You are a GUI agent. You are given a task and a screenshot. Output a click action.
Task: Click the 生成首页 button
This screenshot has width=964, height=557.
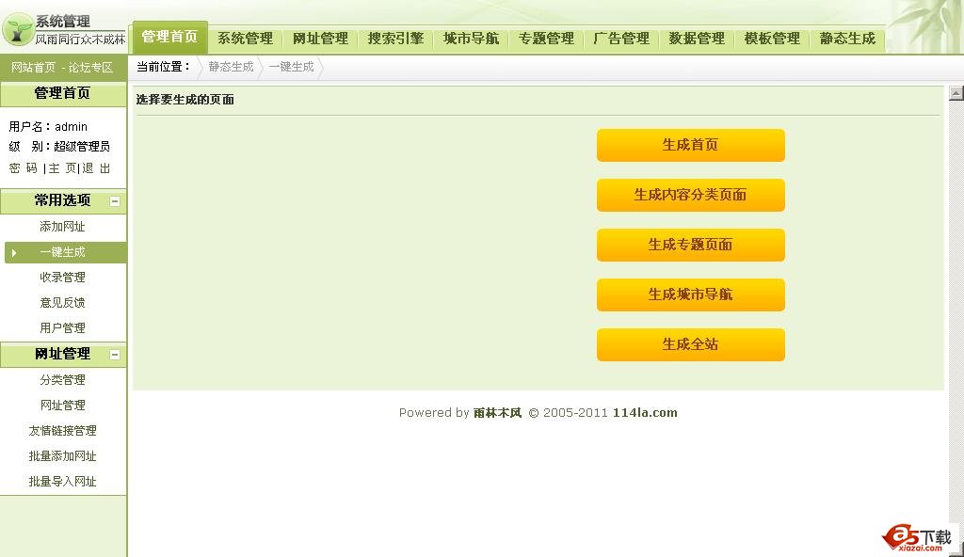tap(690, 145)
